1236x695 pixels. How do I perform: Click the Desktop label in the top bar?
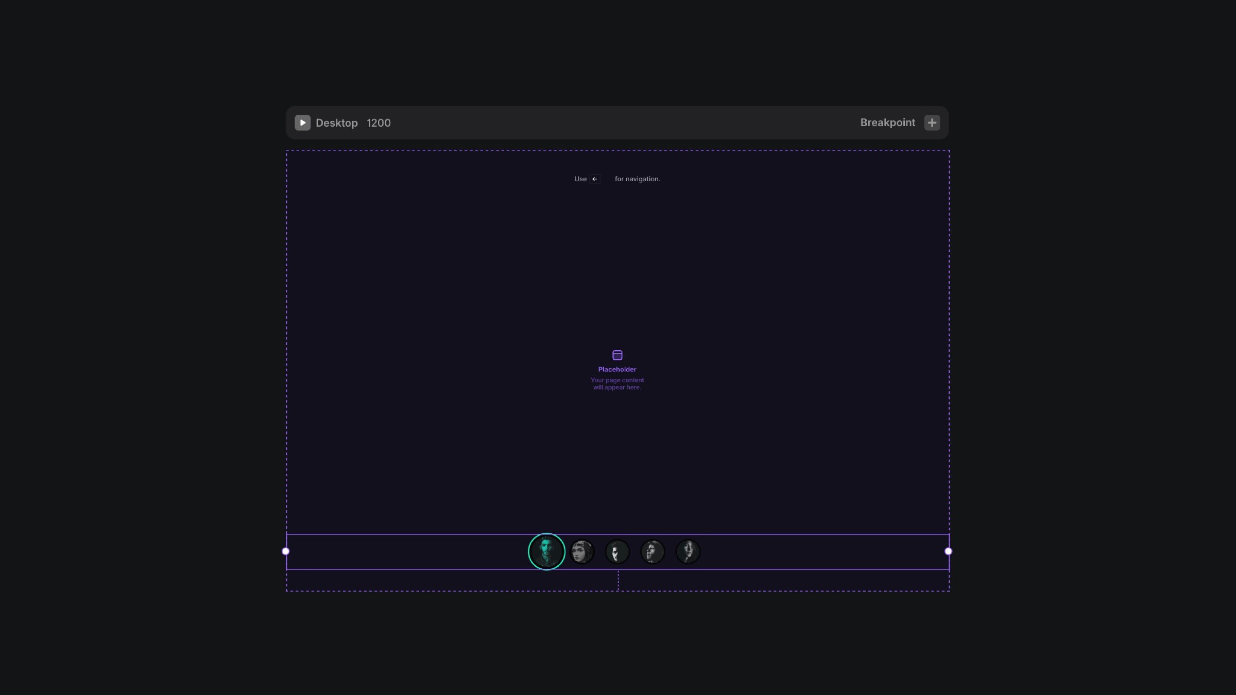[x=337, y=123]
